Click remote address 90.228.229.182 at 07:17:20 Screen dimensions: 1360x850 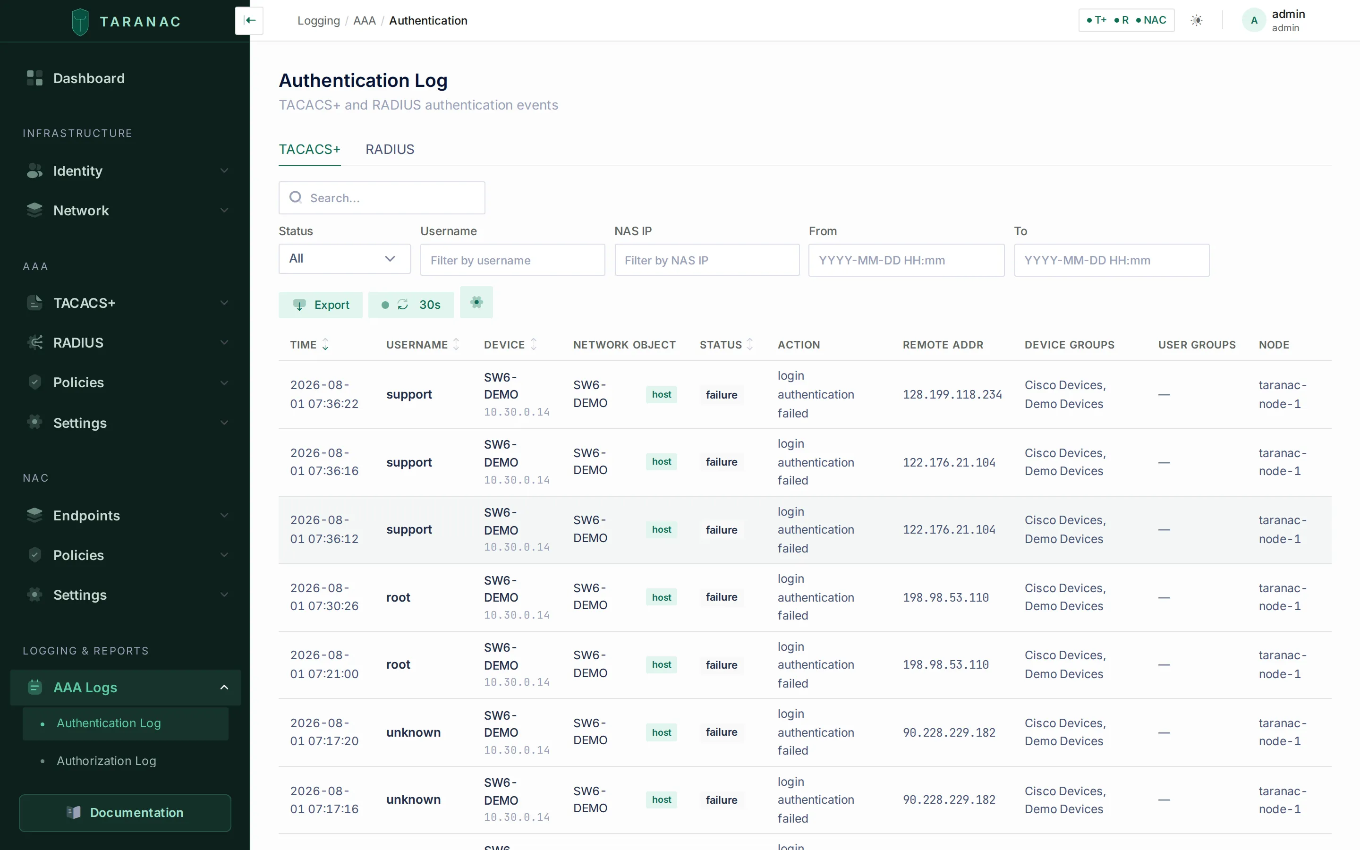[949, 732]
